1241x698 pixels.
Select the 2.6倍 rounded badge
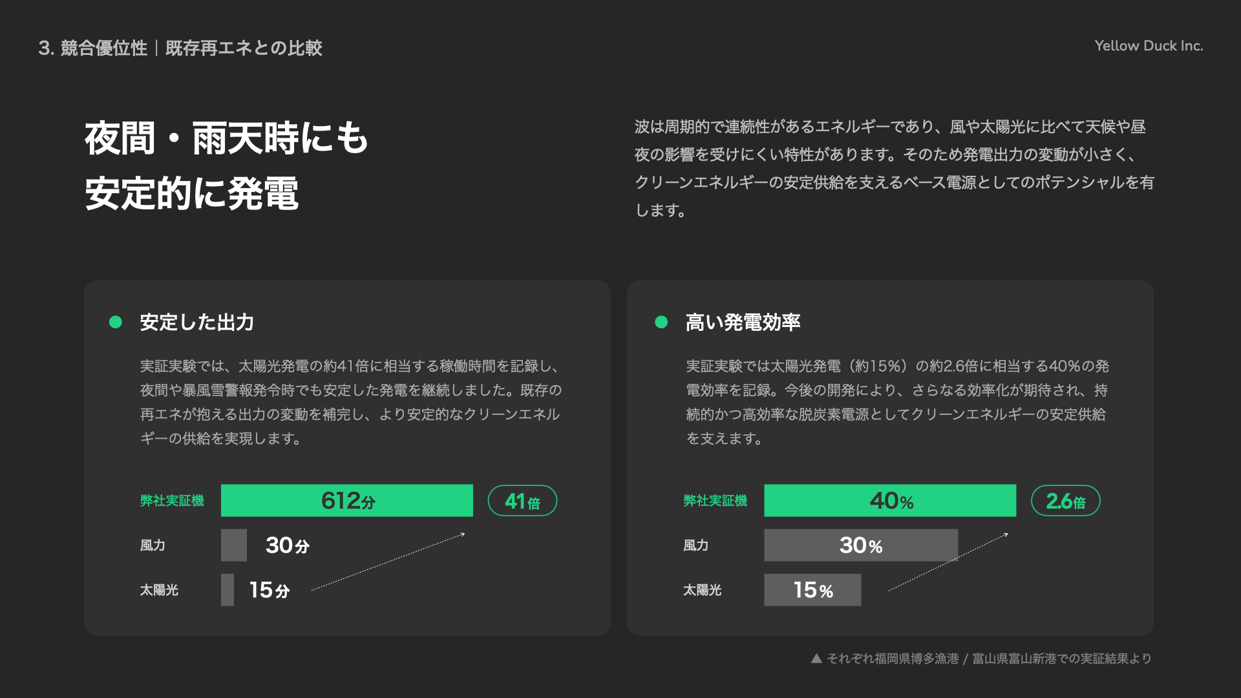click(1065, 501)
